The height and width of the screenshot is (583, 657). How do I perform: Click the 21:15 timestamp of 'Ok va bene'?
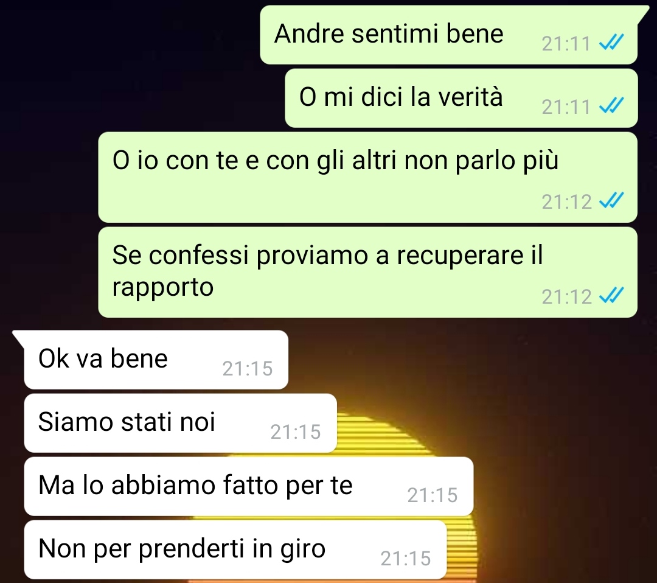click(x=248, y=369)
